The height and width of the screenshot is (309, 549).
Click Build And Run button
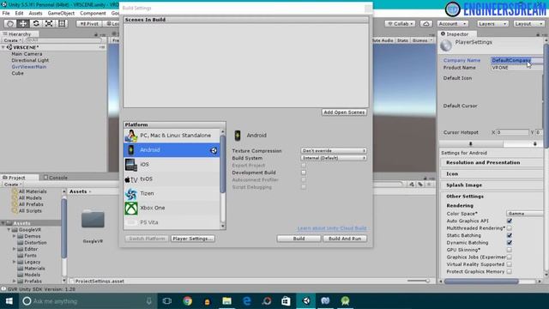tap(345, 239)
